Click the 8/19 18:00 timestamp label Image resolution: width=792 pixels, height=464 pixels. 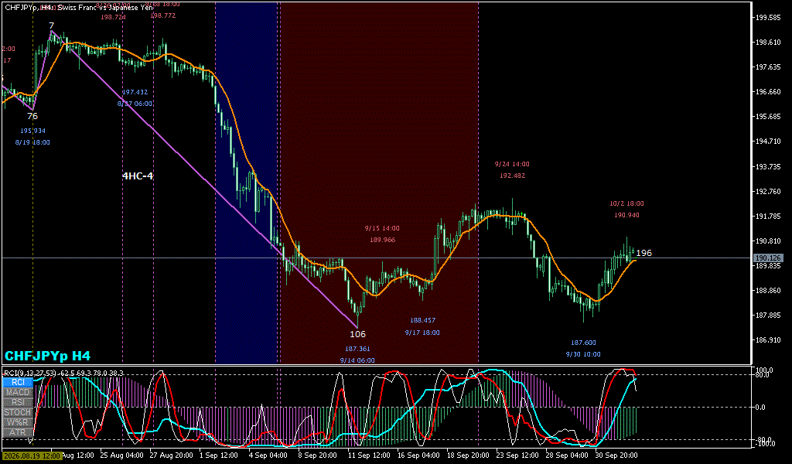32,142
